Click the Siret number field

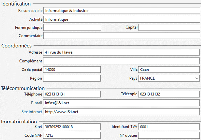72,127
